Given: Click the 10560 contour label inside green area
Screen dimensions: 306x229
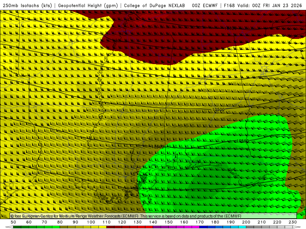Looking at the screenshot, I should tap(243, 141).
